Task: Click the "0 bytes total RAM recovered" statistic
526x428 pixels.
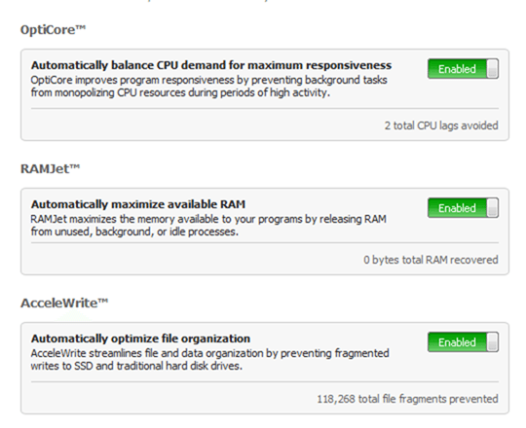Action: click(x=431, y=260)
